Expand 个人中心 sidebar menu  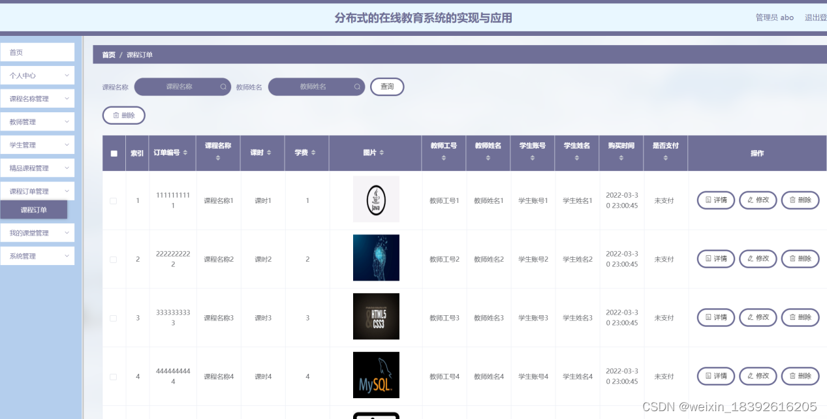point(37,76)
